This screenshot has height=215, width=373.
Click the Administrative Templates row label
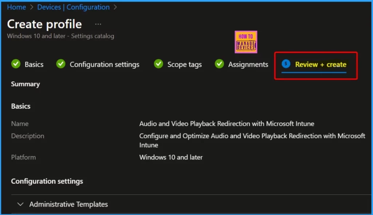(x=68, y=204)
